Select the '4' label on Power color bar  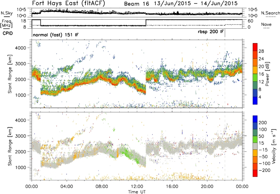pos(260,97)
